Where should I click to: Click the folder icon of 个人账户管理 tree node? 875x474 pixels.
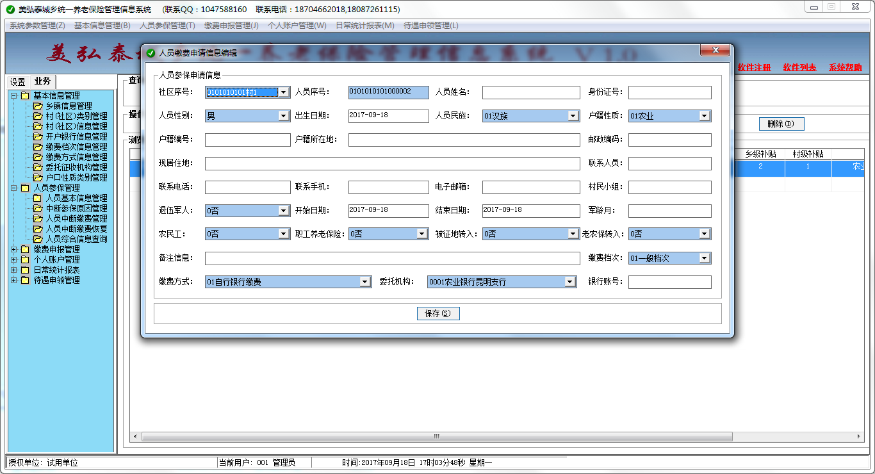(x=25, y=259)
